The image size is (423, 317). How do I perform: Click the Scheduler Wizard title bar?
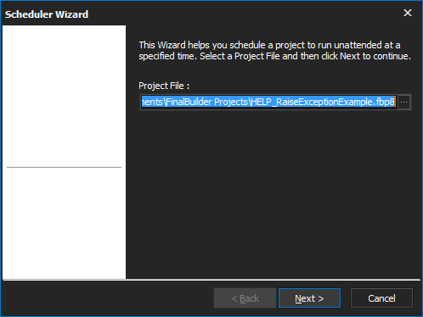[x=198, y=14]
